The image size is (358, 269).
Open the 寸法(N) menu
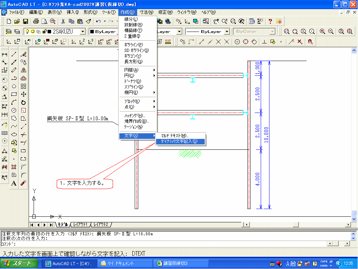pos(146,12)
